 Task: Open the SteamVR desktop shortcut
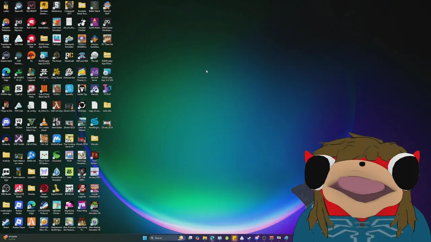(x=19, y=7)
